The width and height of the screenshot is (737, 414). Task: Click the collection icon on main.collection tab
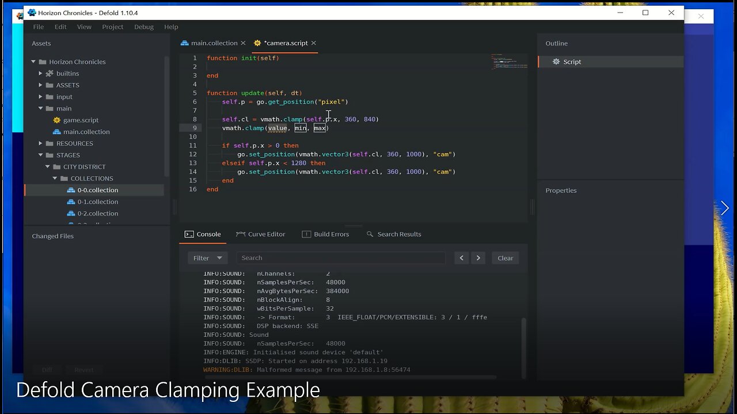(x=185, y=43)
